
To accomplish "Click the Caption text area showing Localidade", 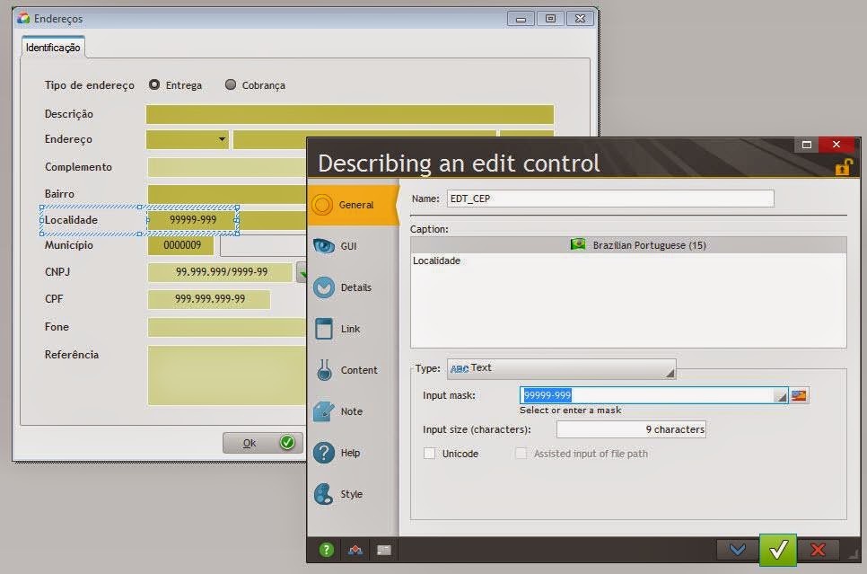I will coord(628,301).
